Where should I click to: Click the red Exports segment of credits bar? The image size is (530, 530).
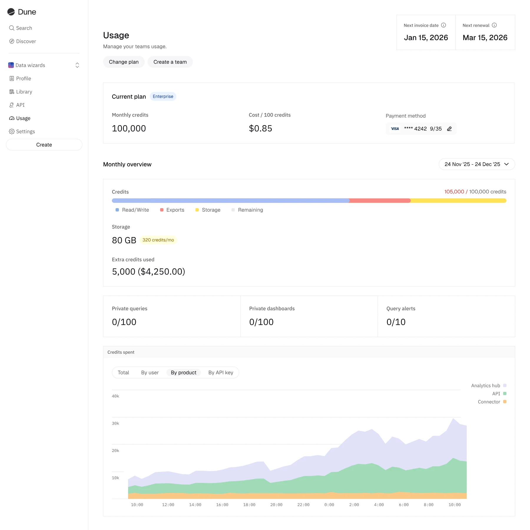[x=380, y=201]
